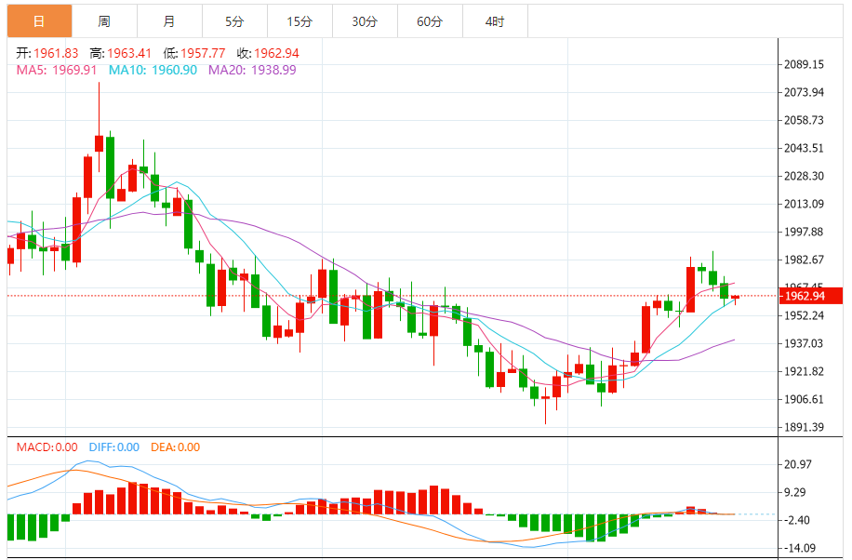Click the MA20: 1938.99 indicator label
This screenshot has height=560, width=852.
tap(253, 70)
